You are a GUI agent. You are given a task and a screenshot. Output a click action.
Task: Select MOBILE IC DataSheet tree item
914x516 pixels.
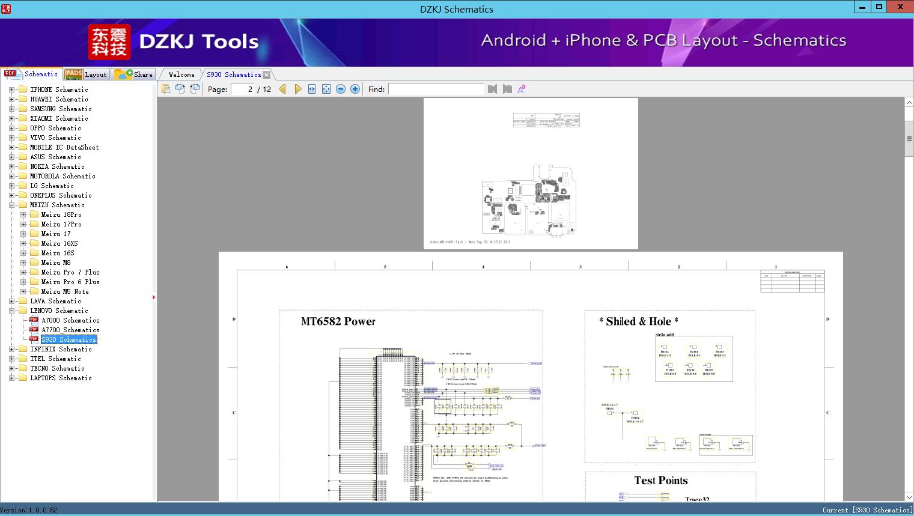point(64,147)
